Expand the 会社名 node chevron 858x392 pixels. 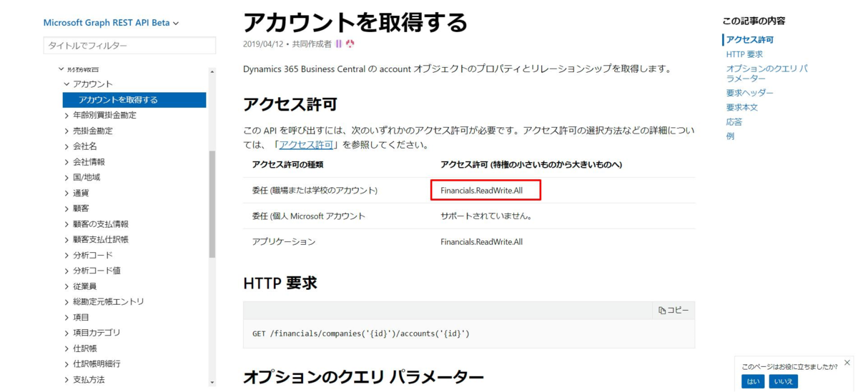click(x=67, y=146)
